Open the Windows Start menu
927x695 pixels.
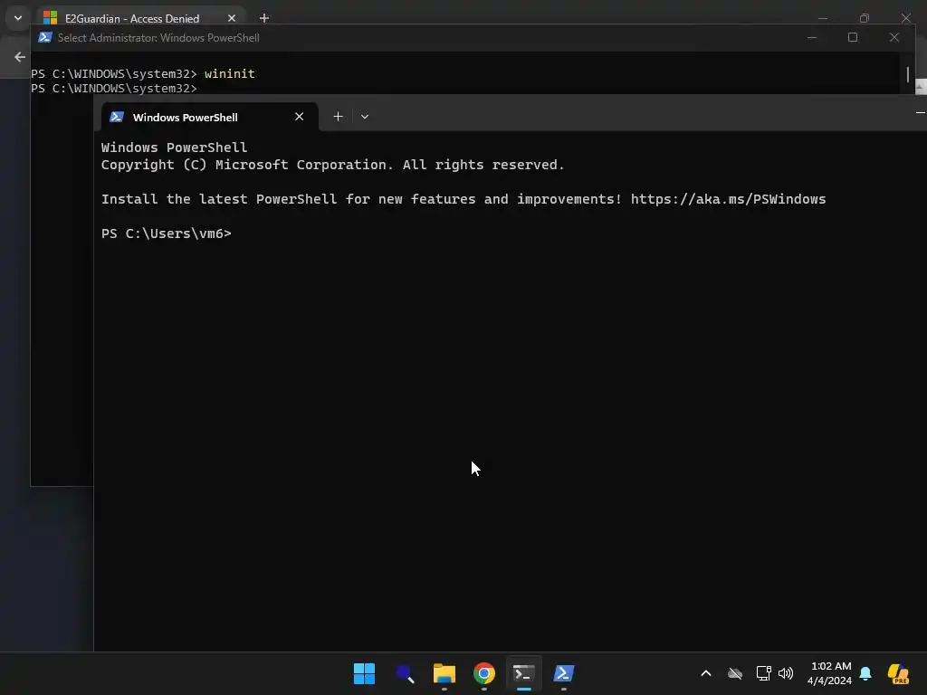coord(364,673)
